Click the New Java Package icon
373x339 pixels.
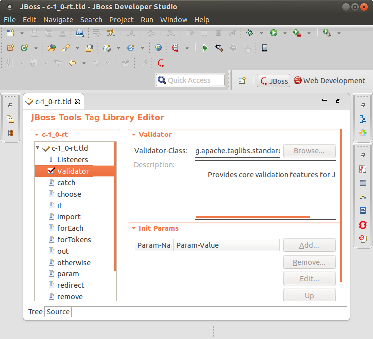10,48
